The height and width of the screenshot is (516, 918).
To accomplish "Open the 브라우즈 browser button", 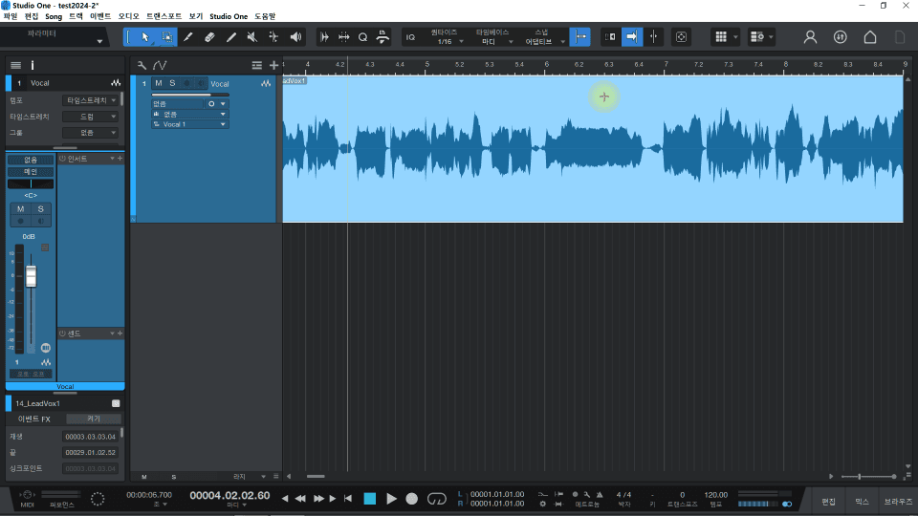I will (898, 502).
